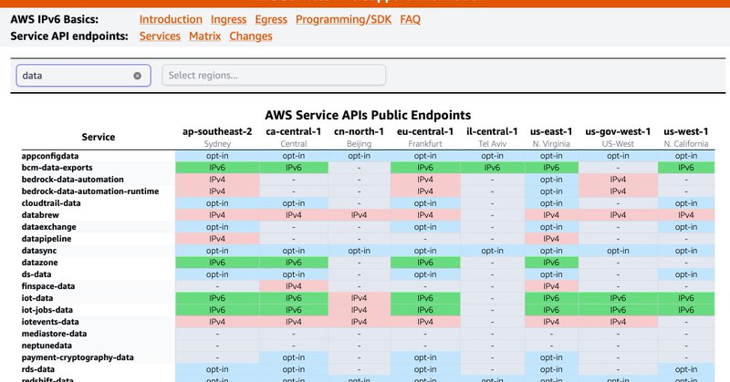730x382 pixels.
Task: Click bcm-data-exports IPv6 cell for ap-southeast-2
Action: coord(217,168)
